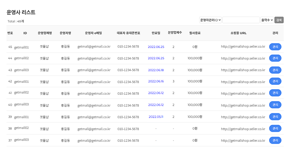291x160 pixels.
Task: Click 관리 button for row number 45
Action: point(275,47)
